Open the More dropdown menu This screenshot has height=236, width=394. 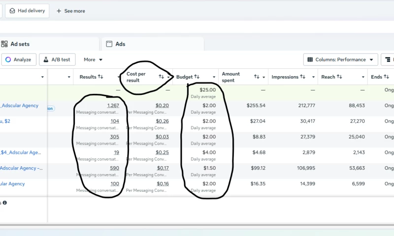point(93,59)
